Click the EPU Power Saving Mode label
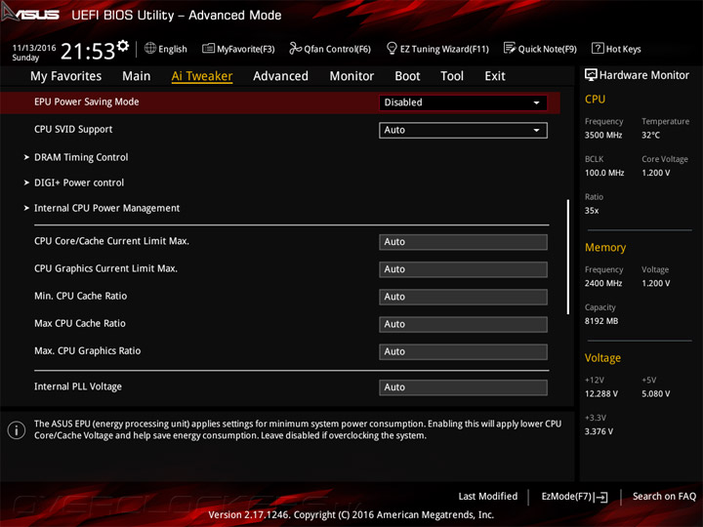Viewport: 703px width, 527px height. pos(87,102)
